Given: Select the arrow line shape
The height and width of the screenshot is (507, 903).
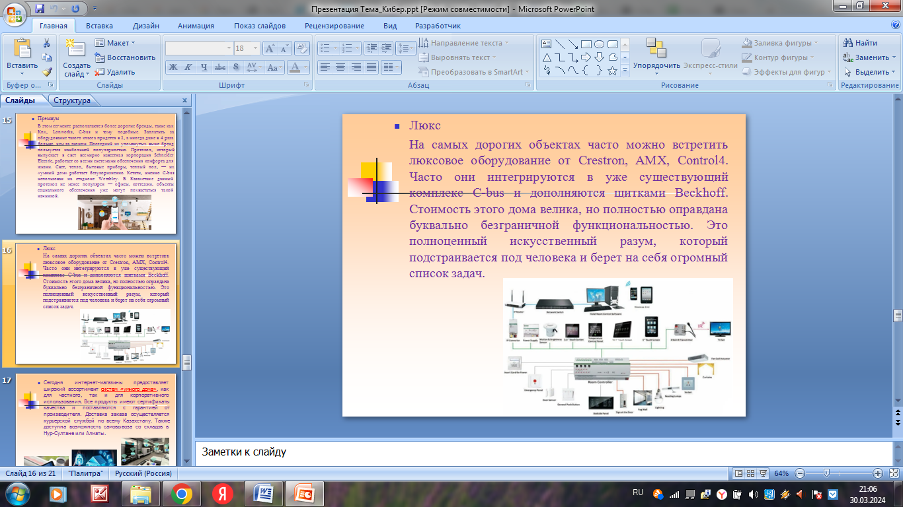Looking at the screenshot, I should (573, 44).
